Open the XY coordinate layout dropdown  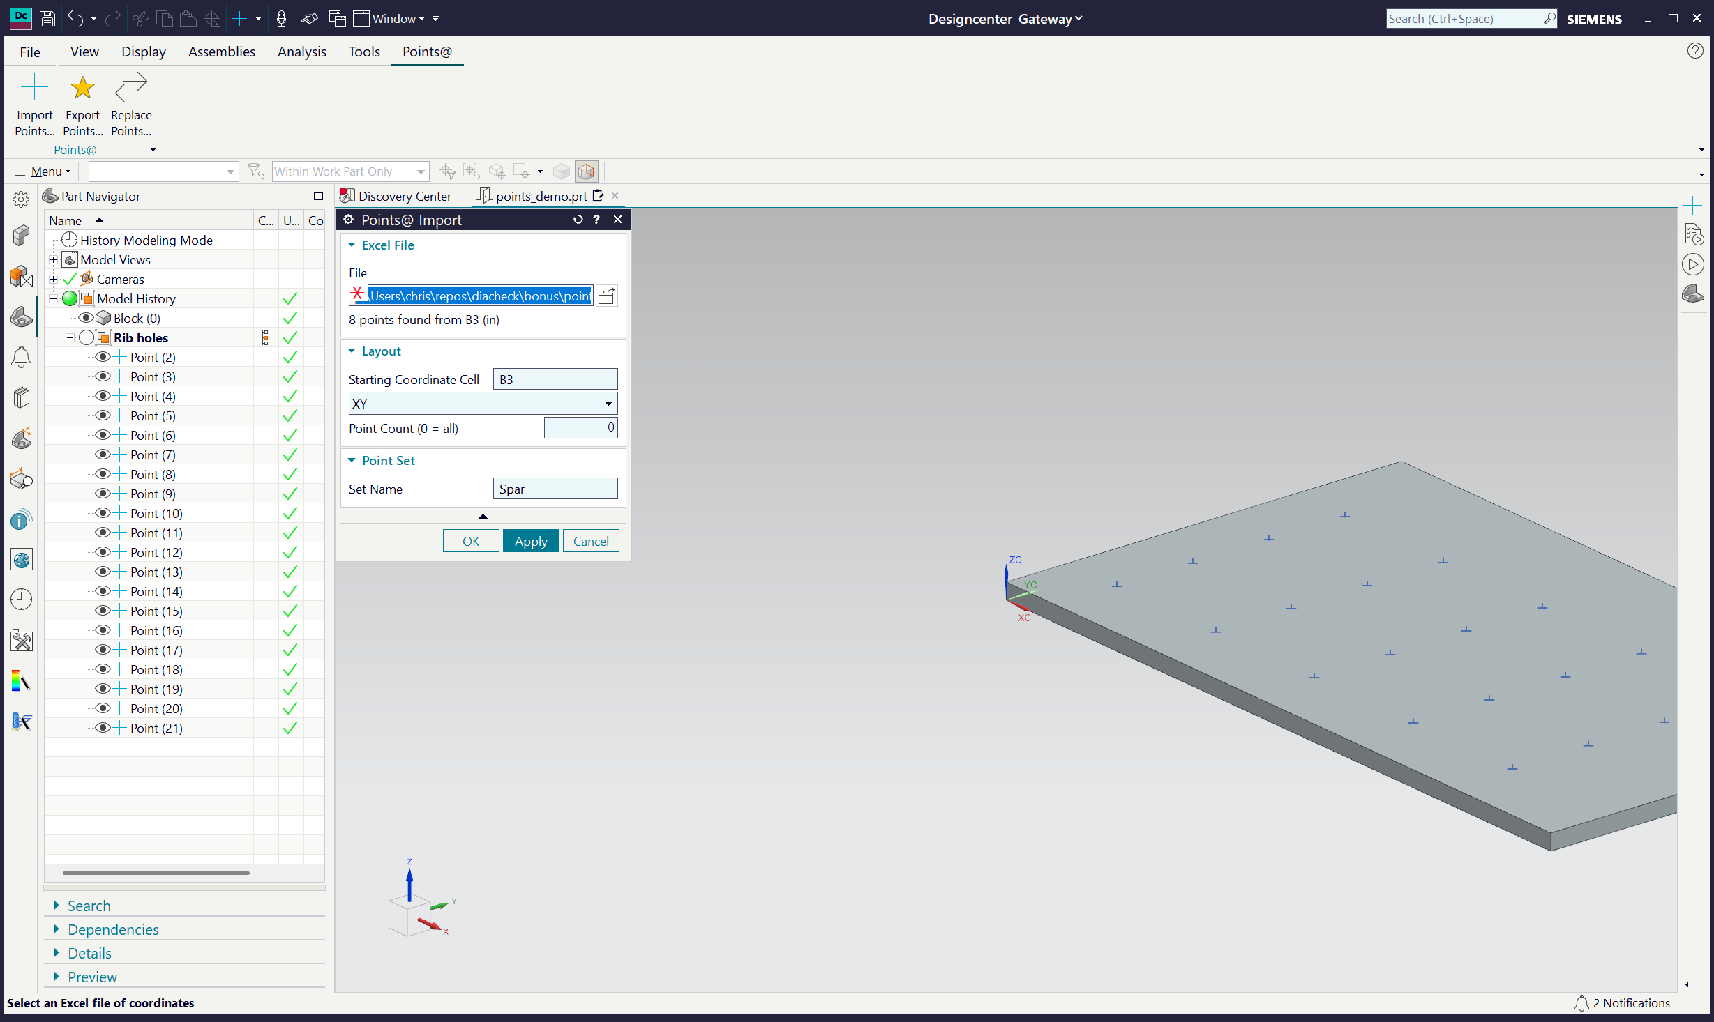[x=483, y=404]
